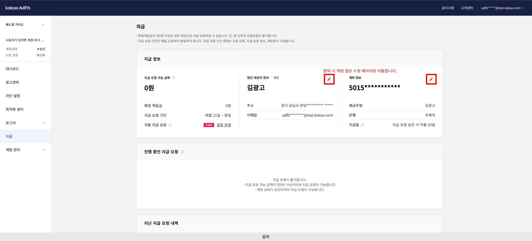This screenshot has width=532, height=241.
Task: Go to 대시보드 in the sidebar
Action: pyautogui.click(x=12, y=69)
